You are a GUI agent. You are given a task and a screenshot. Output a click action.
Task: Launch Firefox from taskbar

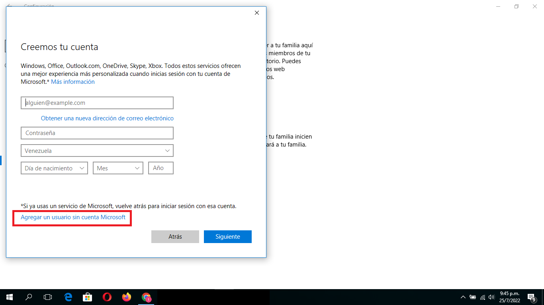[x=127, y=297]
